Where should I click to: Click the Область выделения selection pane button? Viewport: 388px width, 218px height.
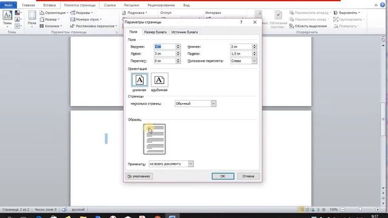[308, 26]
